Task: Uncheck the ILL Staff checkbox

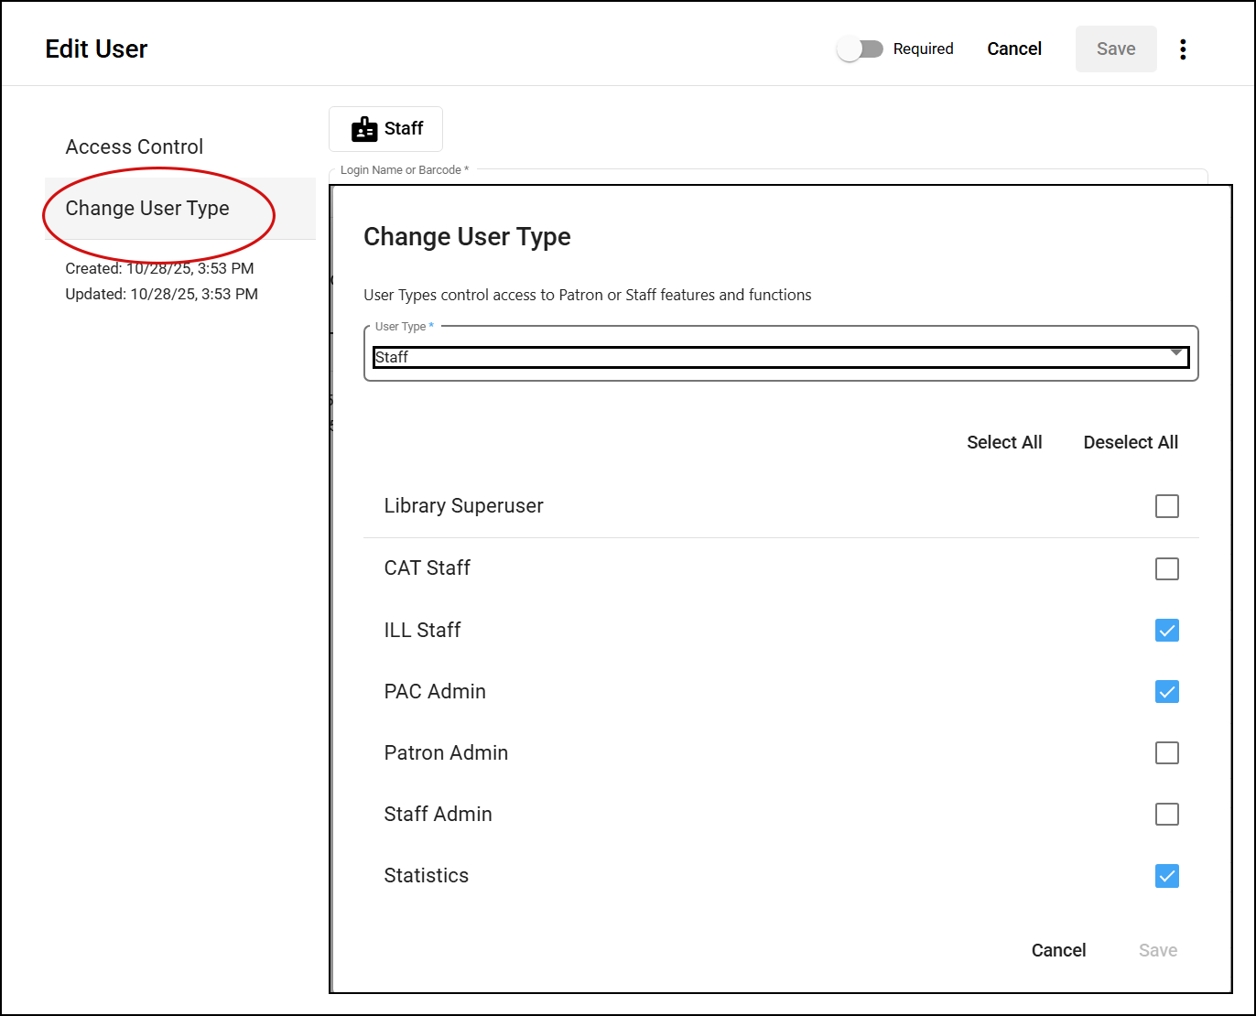Action: tap(1166, 630)
